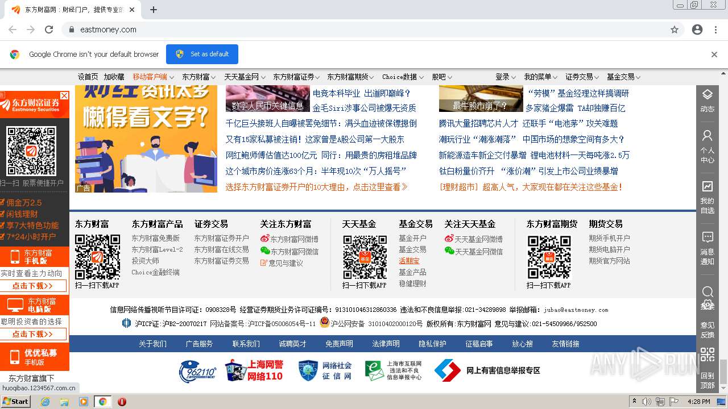The width and height of the screenshot is (728, 409).
Task: Click 上海网警 网络110 logo
Action: tap(254, 370)
